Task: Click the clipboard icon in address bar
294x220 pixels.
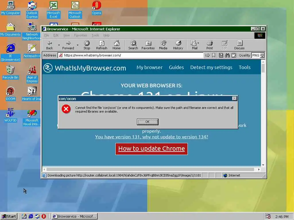Action: pos(234,55)
